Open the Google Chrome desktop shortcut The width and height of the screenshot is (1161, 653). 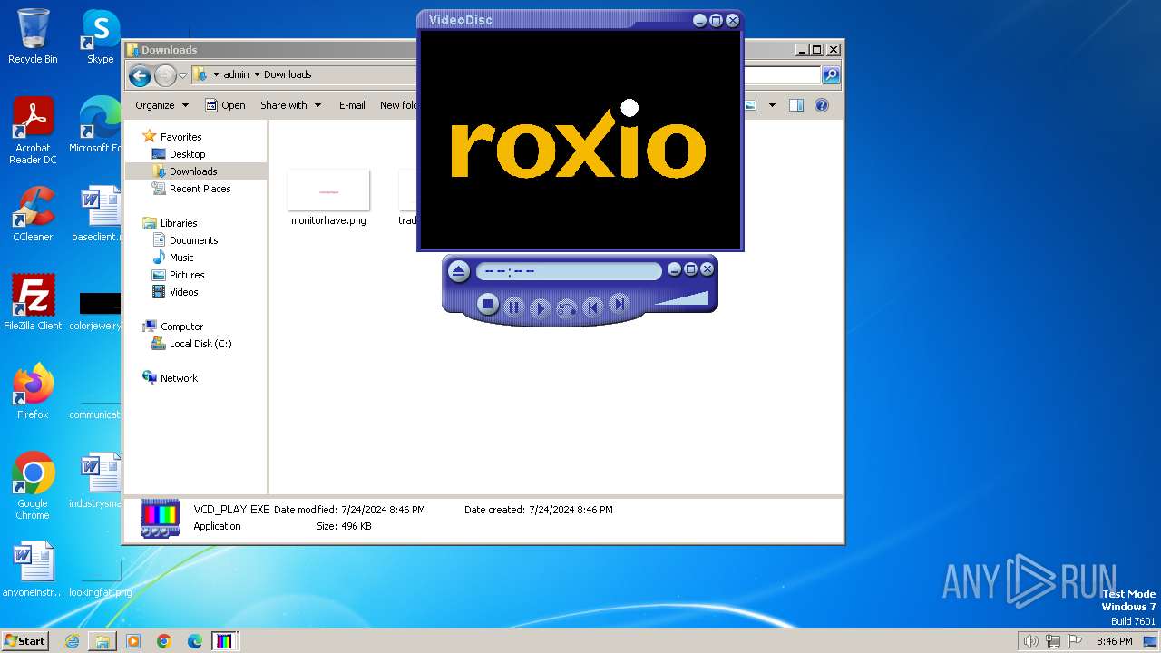tap(33, 486)
